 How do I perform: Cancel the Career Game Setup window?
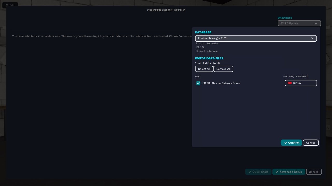pos(314,172)
